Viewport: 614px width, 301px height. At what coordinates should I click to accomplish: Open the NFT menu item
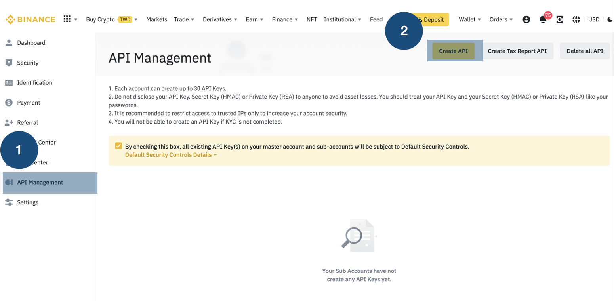point(312,19)
